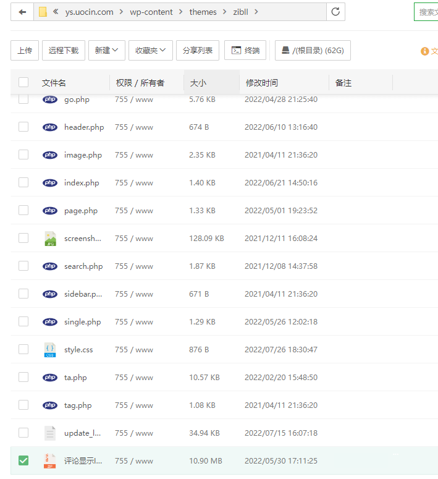Sort files by 修改时间 column
This screenshot has height=479, width=438.
point(261,83)
